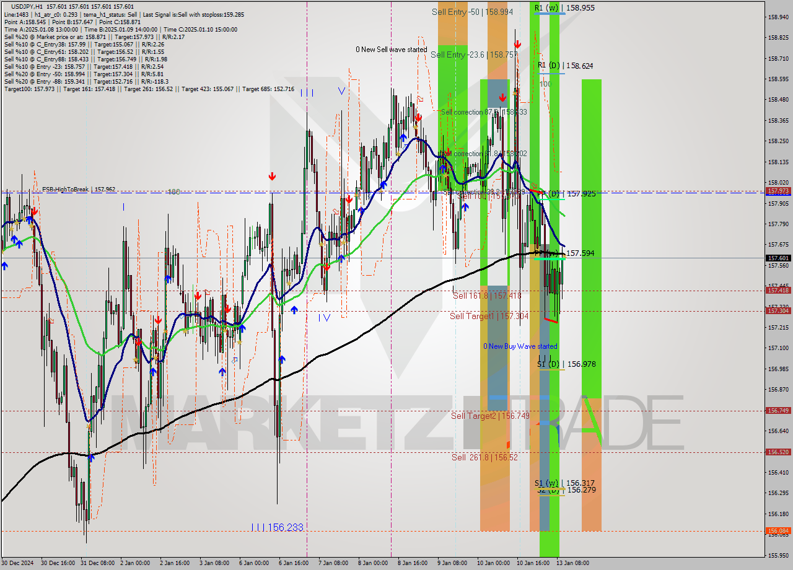Click the 'Sell %20 @ Market price' info line

94,37
